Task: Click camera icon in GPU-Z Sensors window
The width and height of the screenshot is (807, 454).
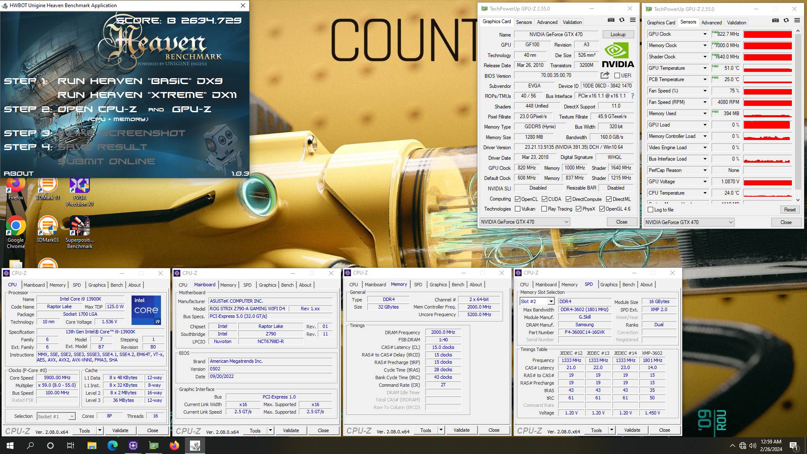Action: click(x=775, y=20)
